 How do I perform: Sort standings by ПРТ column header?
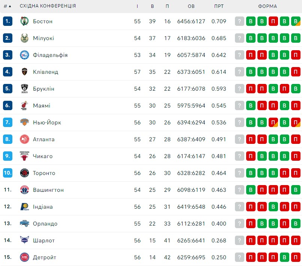(219, 6)
